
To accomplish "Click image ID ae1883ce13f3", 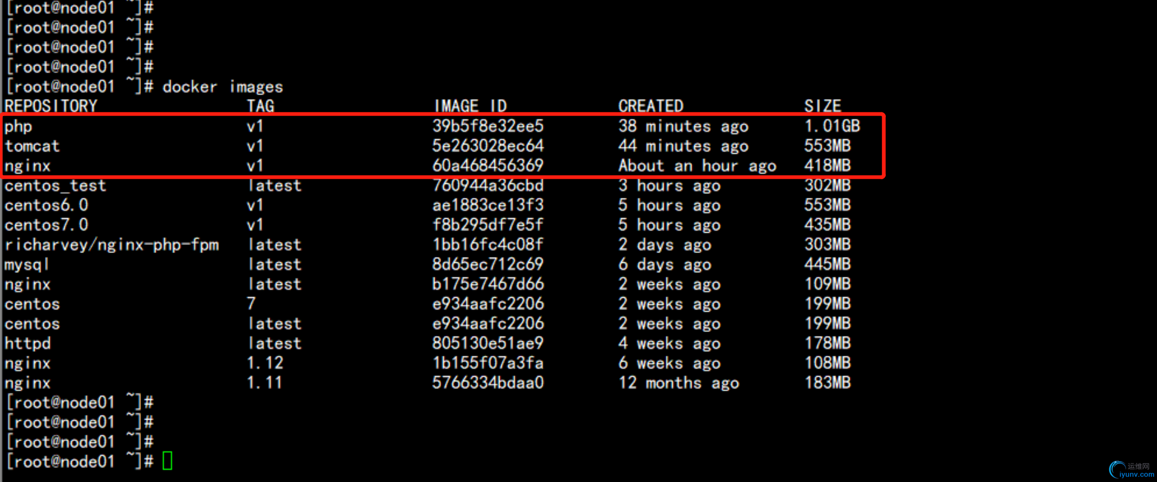I will pyautogui.click(x=488, y=205).
